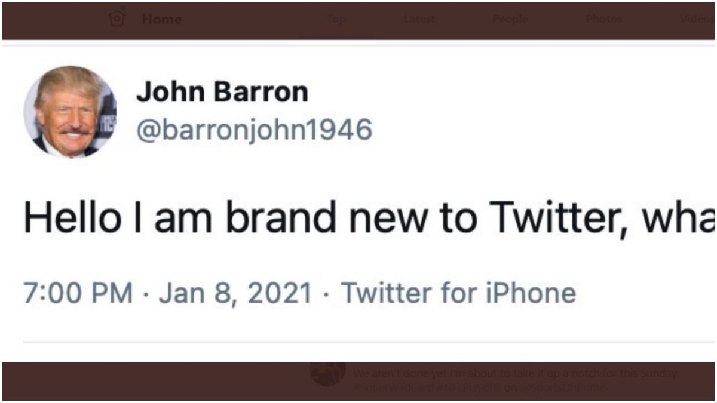The image size is (717, 403).
Task: Switch to the Latest tab
Action: click(x=419, y=19)
